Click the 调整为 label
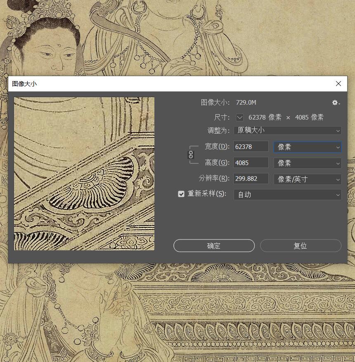Screen dimensions: 355x362 click(x=218, y=131)
